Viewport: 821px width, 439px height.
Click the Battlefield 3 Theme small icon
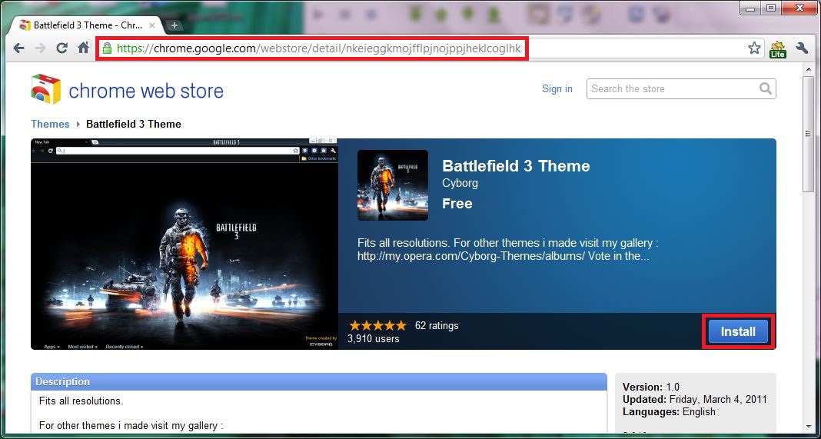point(393,185)
